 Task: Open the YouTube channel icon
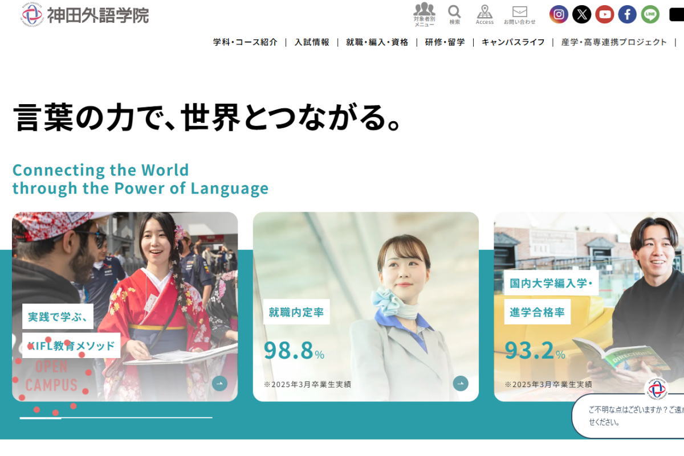(x=604, y=14)
